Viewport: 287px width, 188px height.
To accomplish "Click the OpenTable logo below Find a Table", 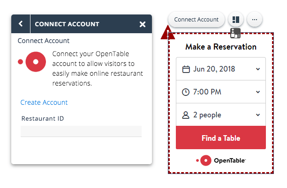I will (x=221, y=160).
